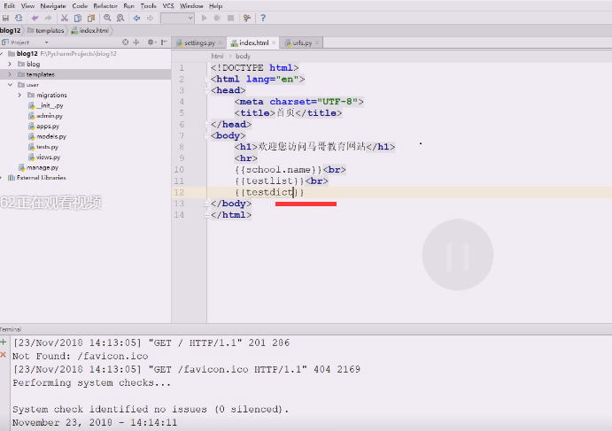Open the Window menu

point(191,6)
